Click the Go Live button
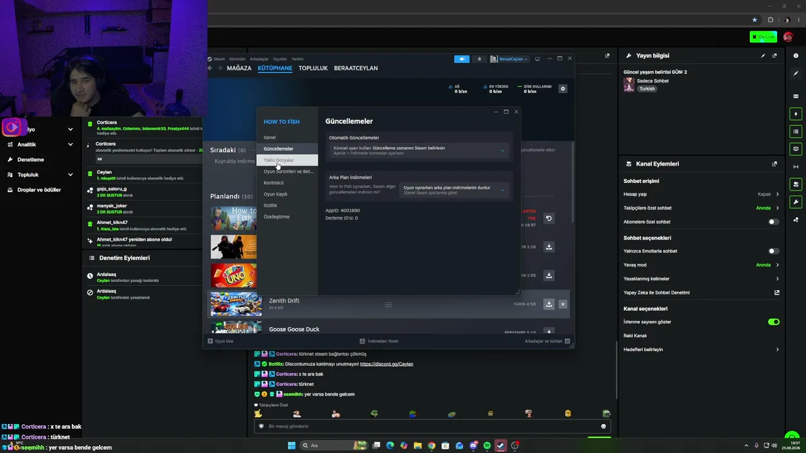The image size is (806, 453). pyautogui.click(x=763, y=37)
